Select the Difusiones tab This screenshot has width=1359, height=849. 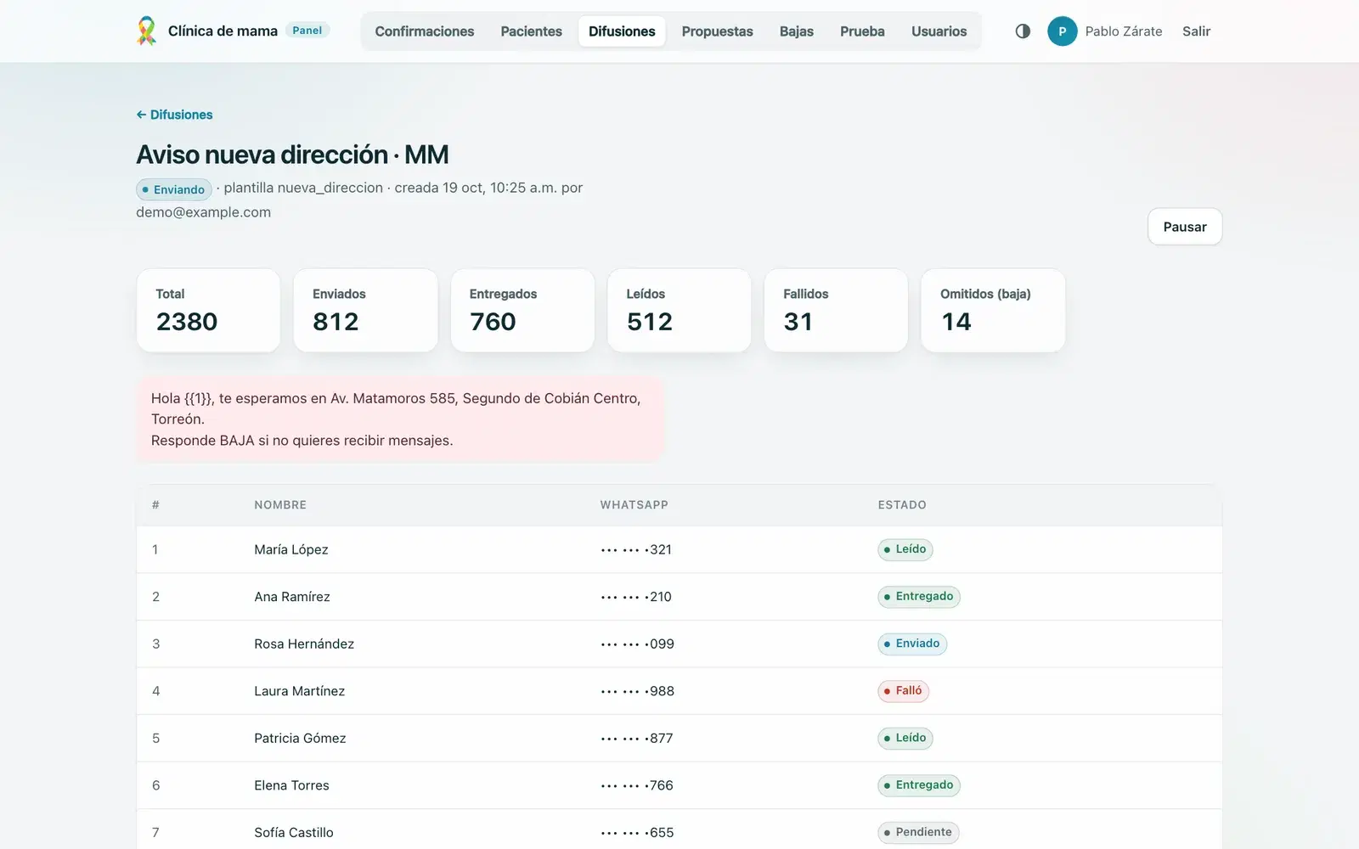(x=622, y=31)
